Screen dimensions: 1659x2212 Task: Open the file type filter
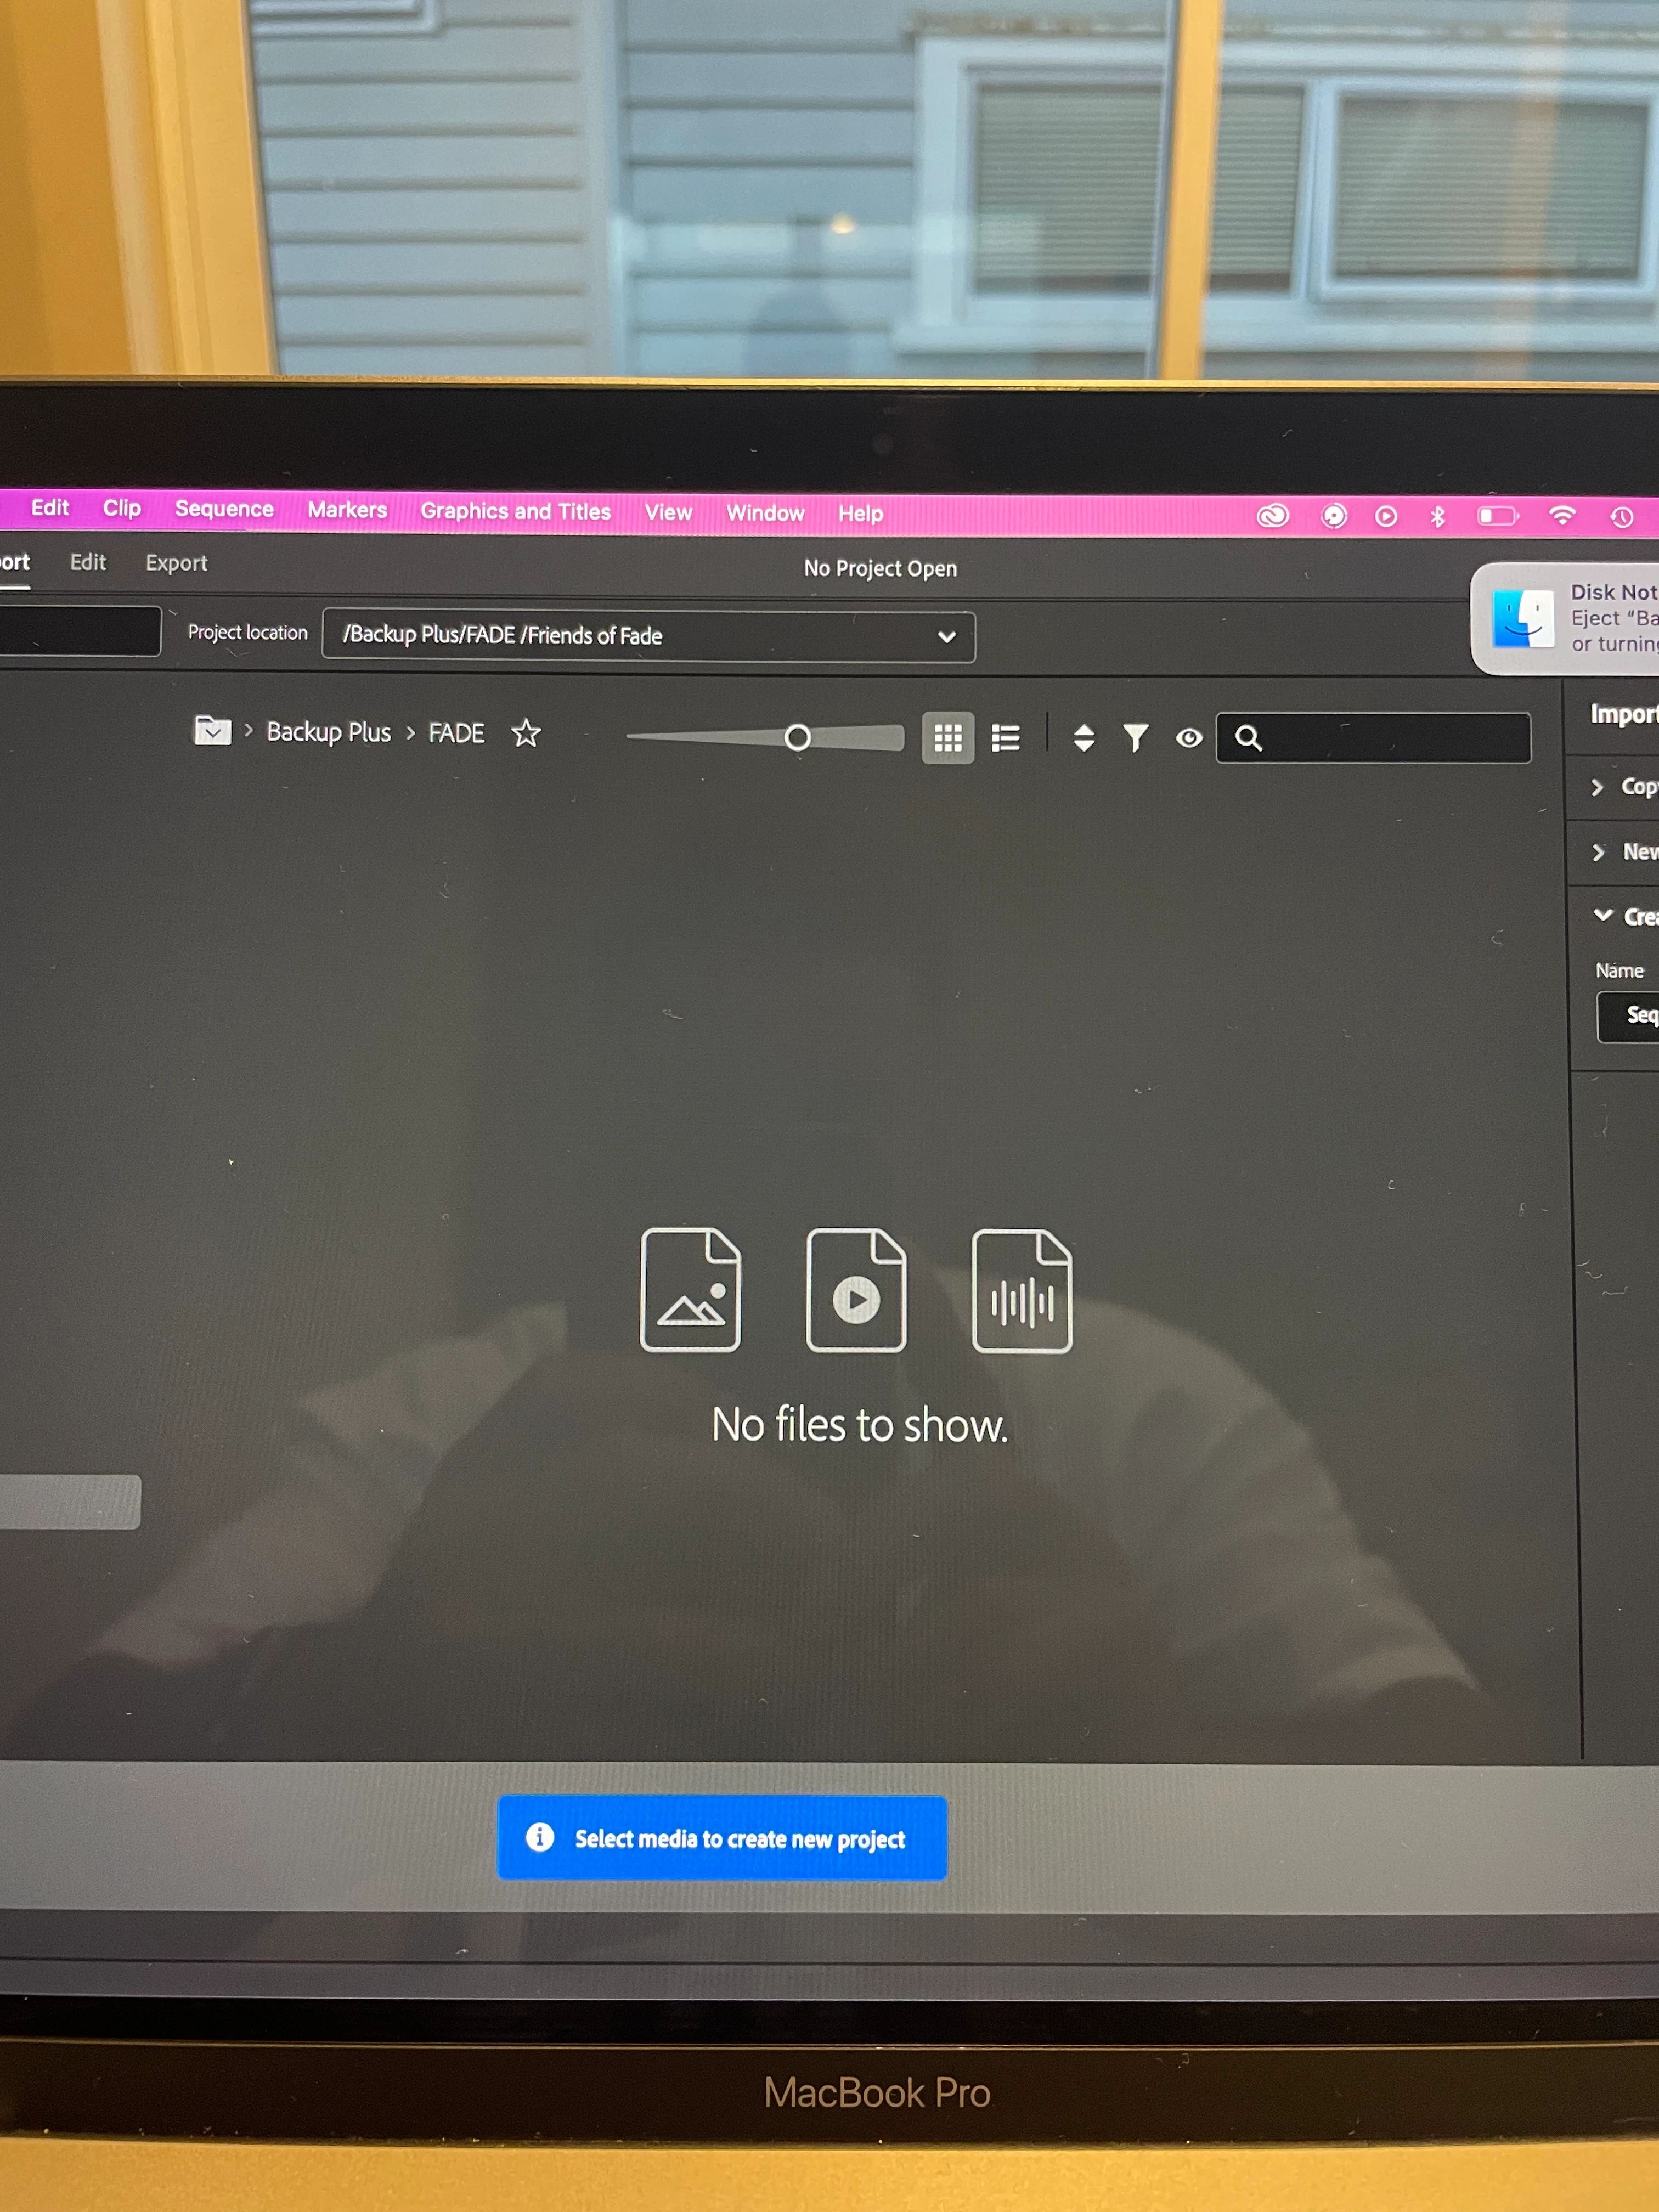click(x=1135, y=738)
